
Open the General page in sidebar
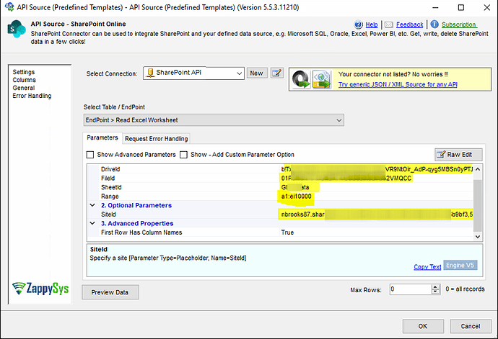[24, 88]
